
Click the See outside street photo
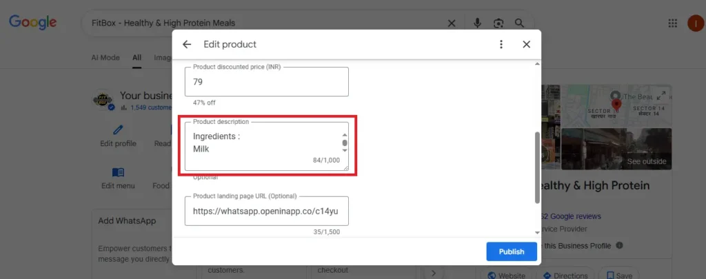coord(616,149)
